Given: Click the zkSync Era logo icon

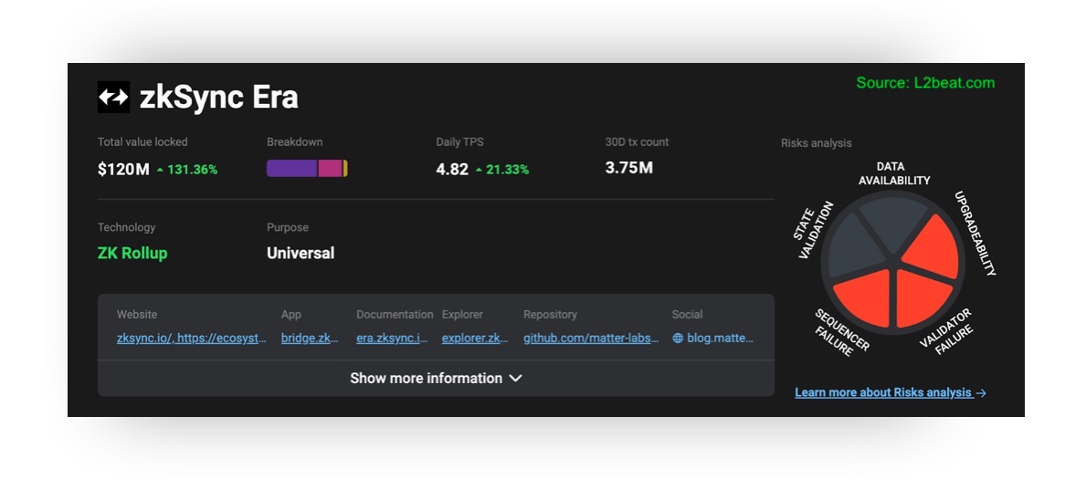Looking at the screenshot, I should [x=113, y=97].
